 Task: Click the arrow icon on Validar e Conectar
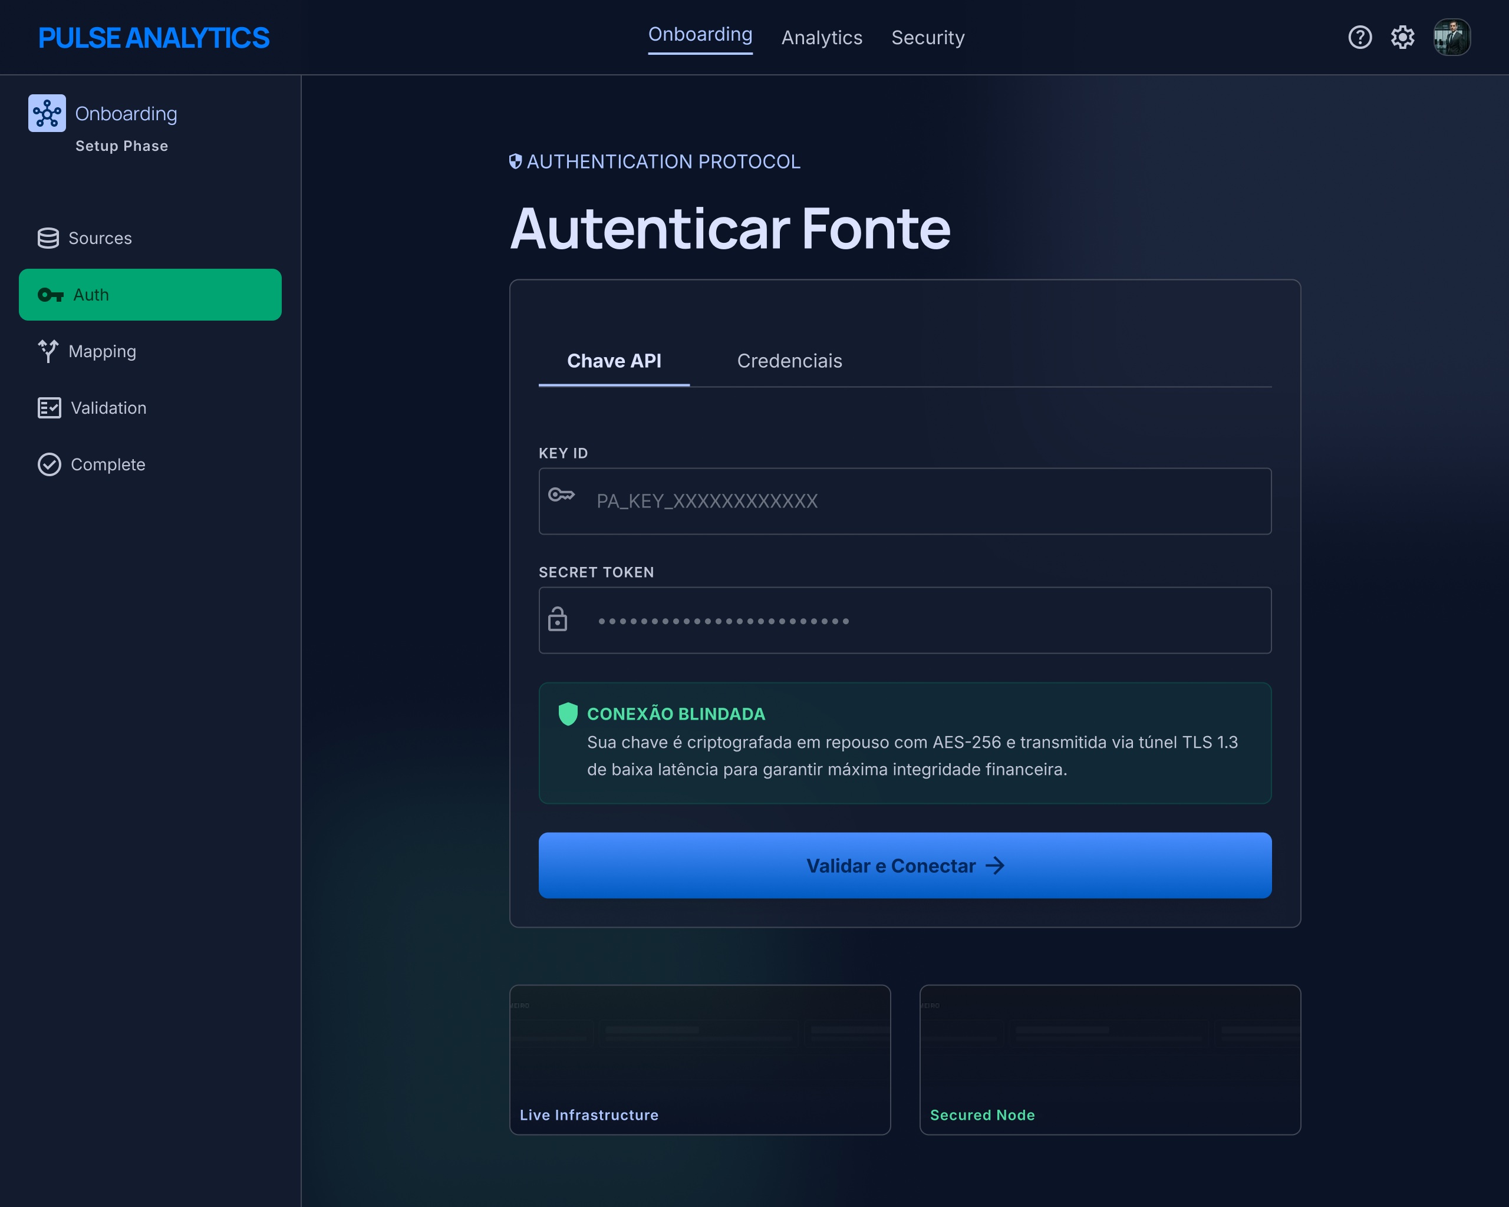coord(994,866)
